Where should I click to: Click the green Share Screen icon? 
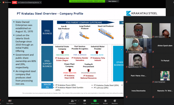95,101
